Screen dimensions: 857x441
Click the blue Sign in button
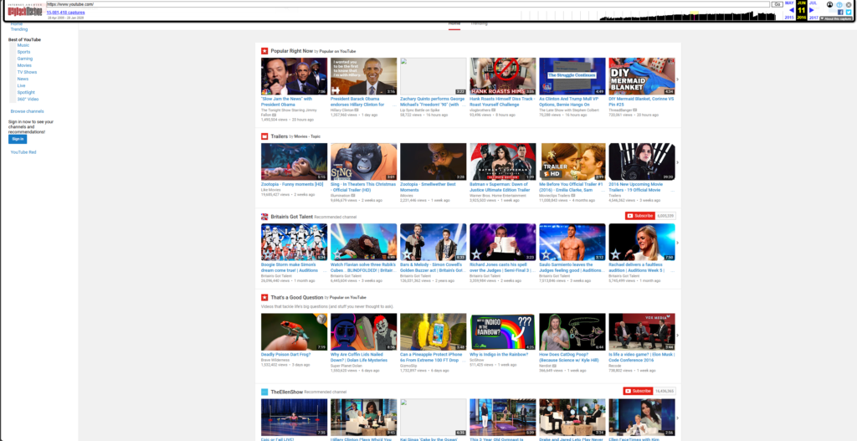(18, 139)
